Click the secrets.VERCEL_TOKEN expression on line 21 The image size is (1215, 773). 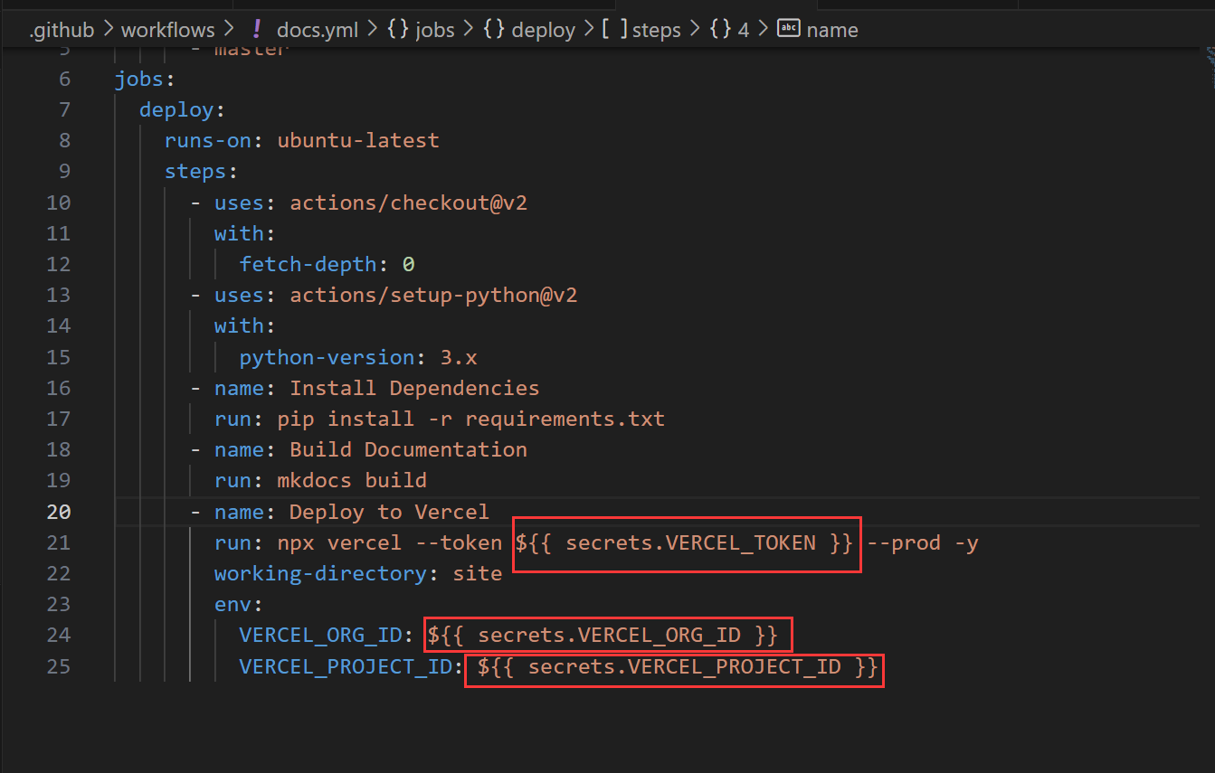click(x=685, y=543)
